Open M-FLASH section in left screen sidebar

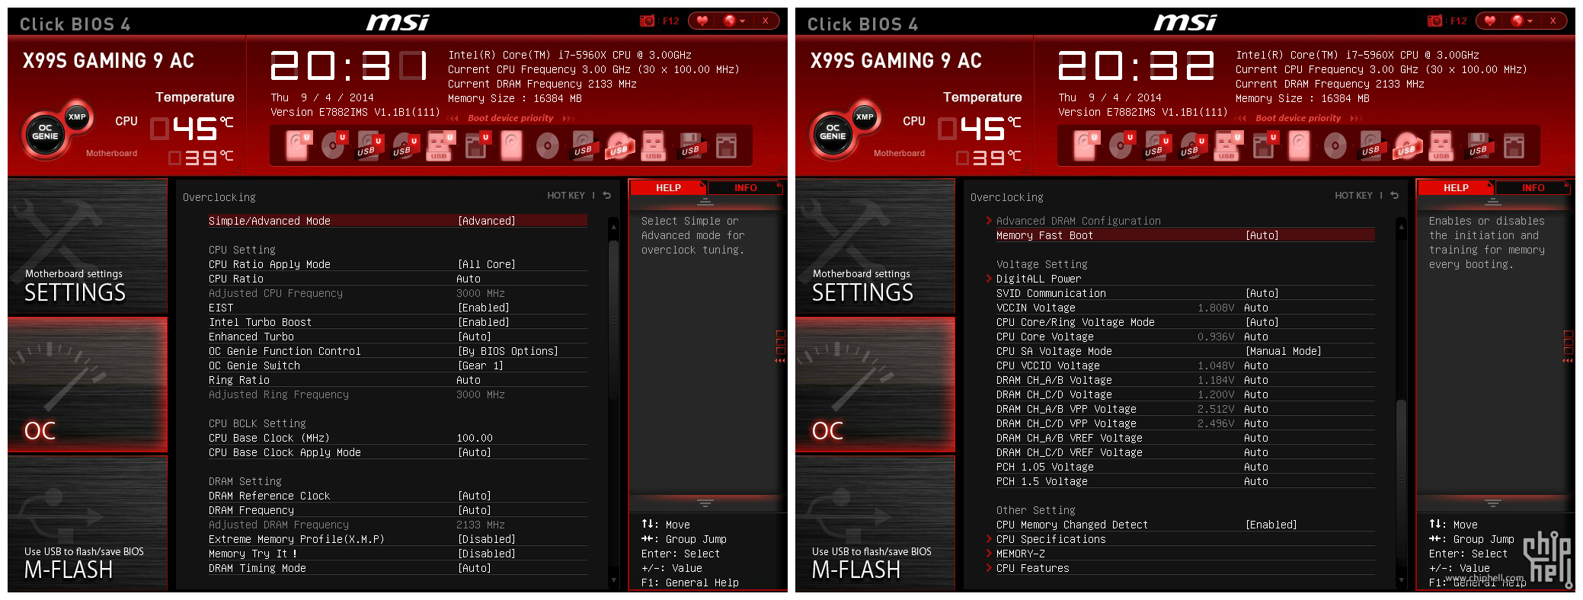88,522
